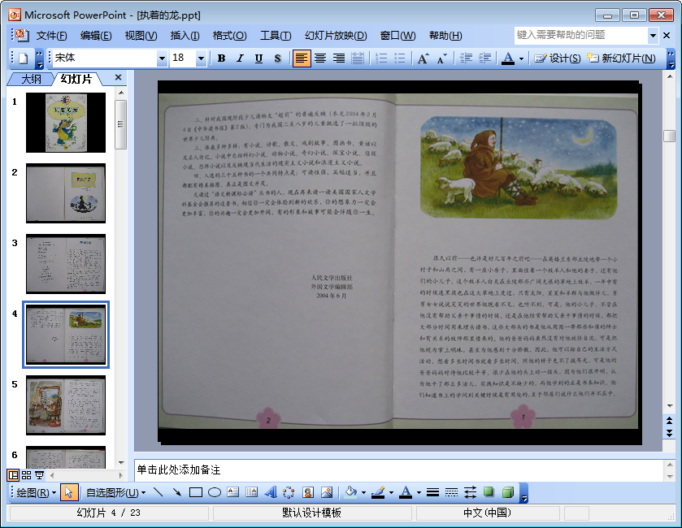Toggle left text alignment
This screenshot has height=528, width=682.
302,58
